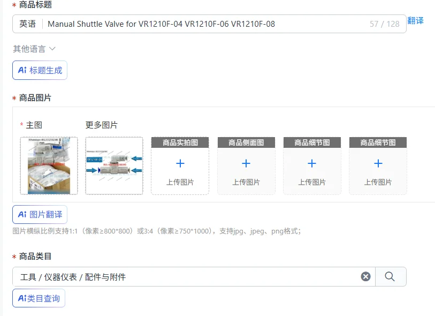Screen dimensions: 435x316
Task: Click the 主图 label
Action: click(x=34, y=125)
